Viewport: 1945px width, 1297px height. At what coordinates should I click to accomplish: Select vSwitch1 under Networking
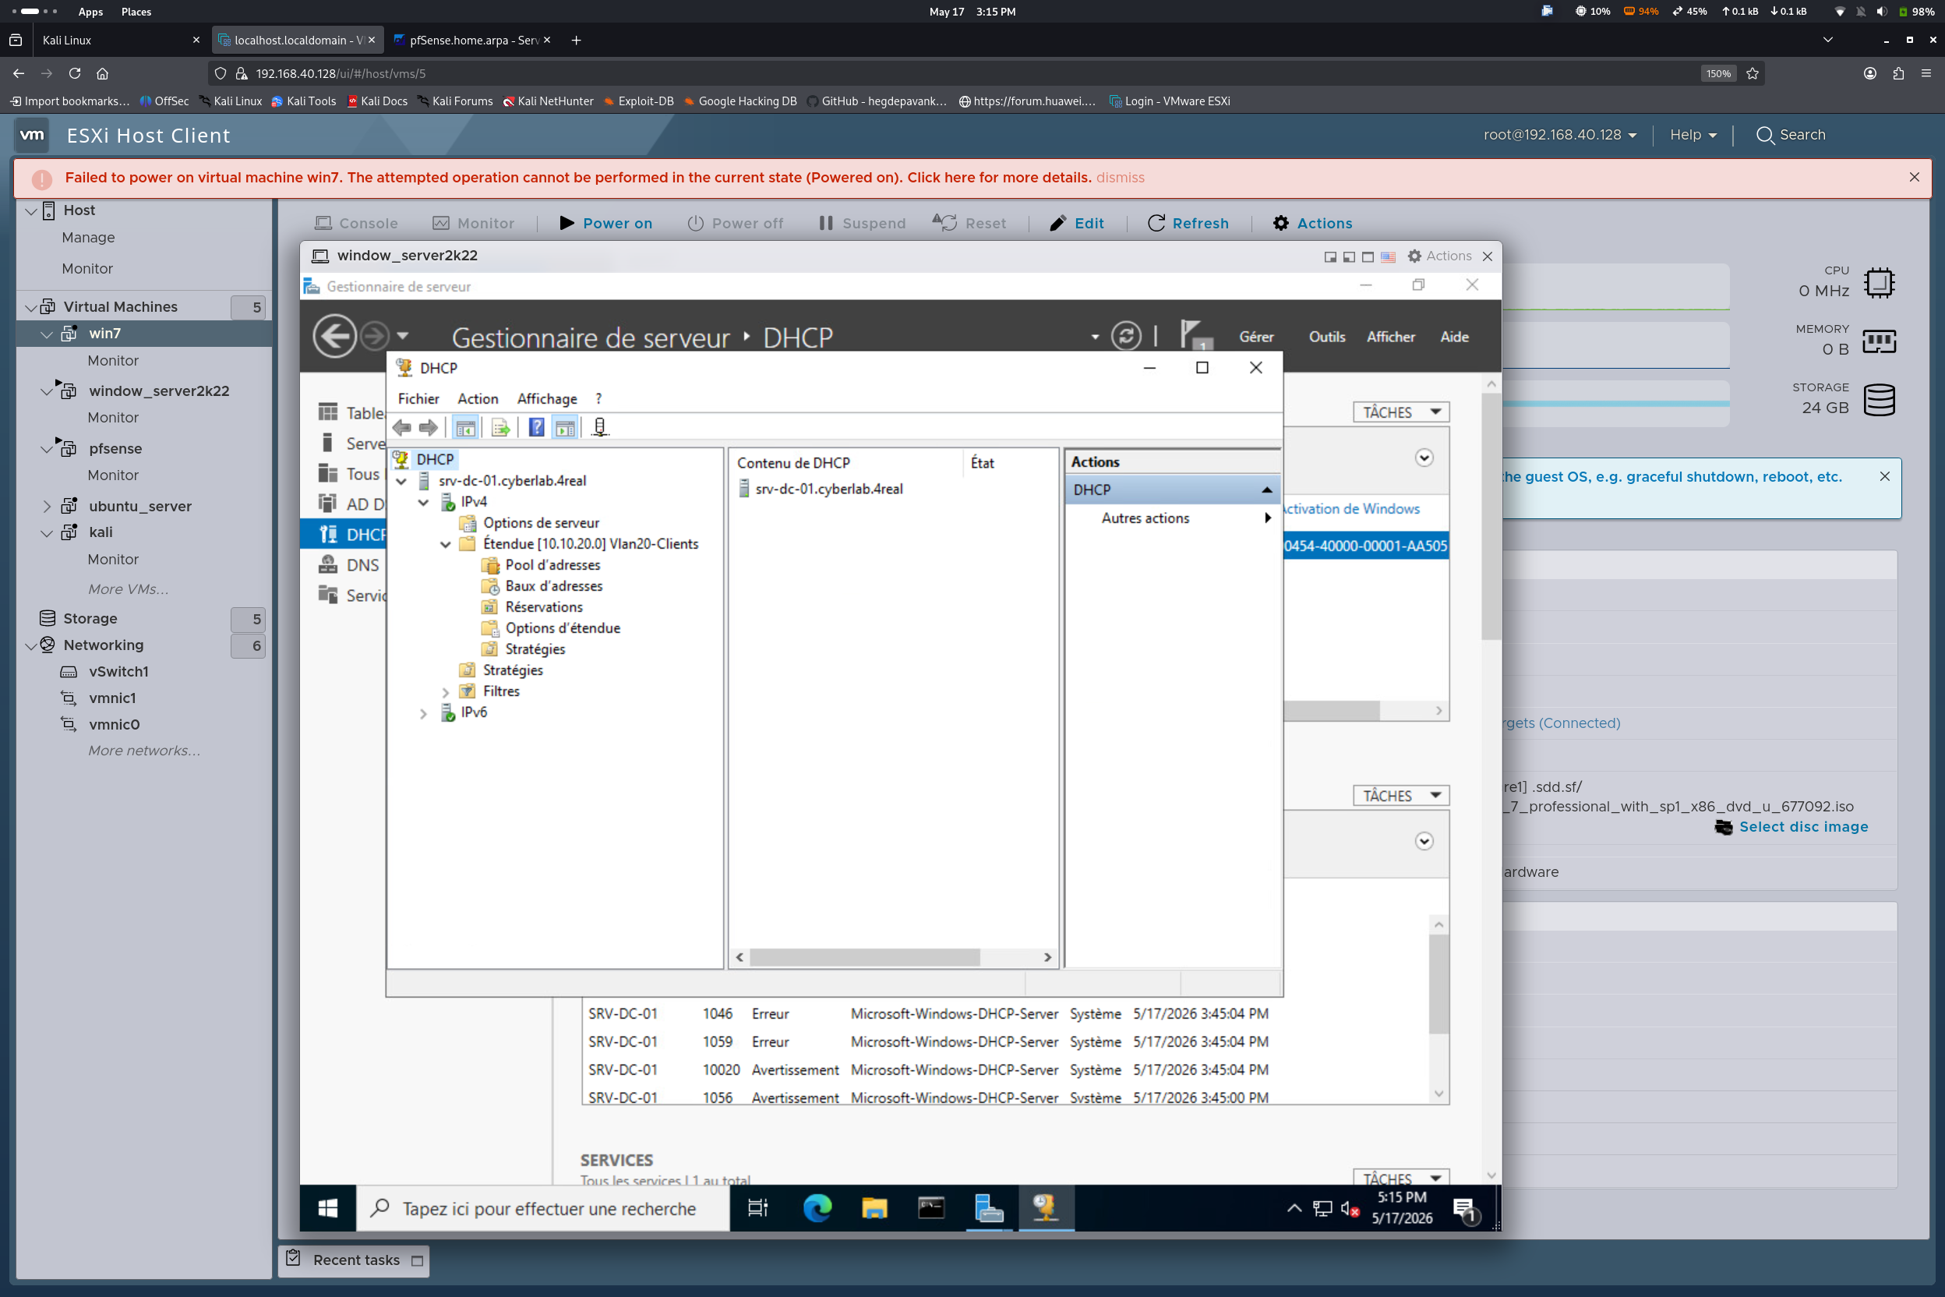(118, 672)
